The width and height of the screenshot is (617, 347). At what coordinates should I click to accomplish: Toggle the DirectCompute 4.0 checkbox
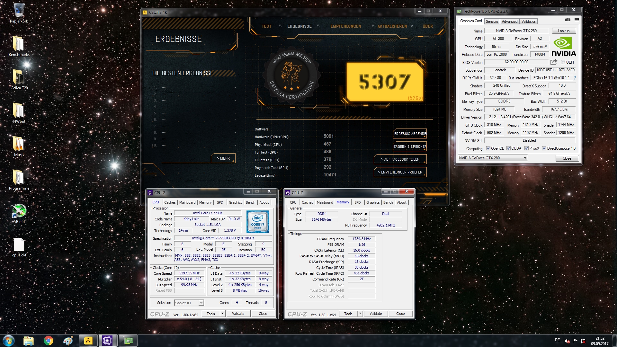(x=544, y=148)
